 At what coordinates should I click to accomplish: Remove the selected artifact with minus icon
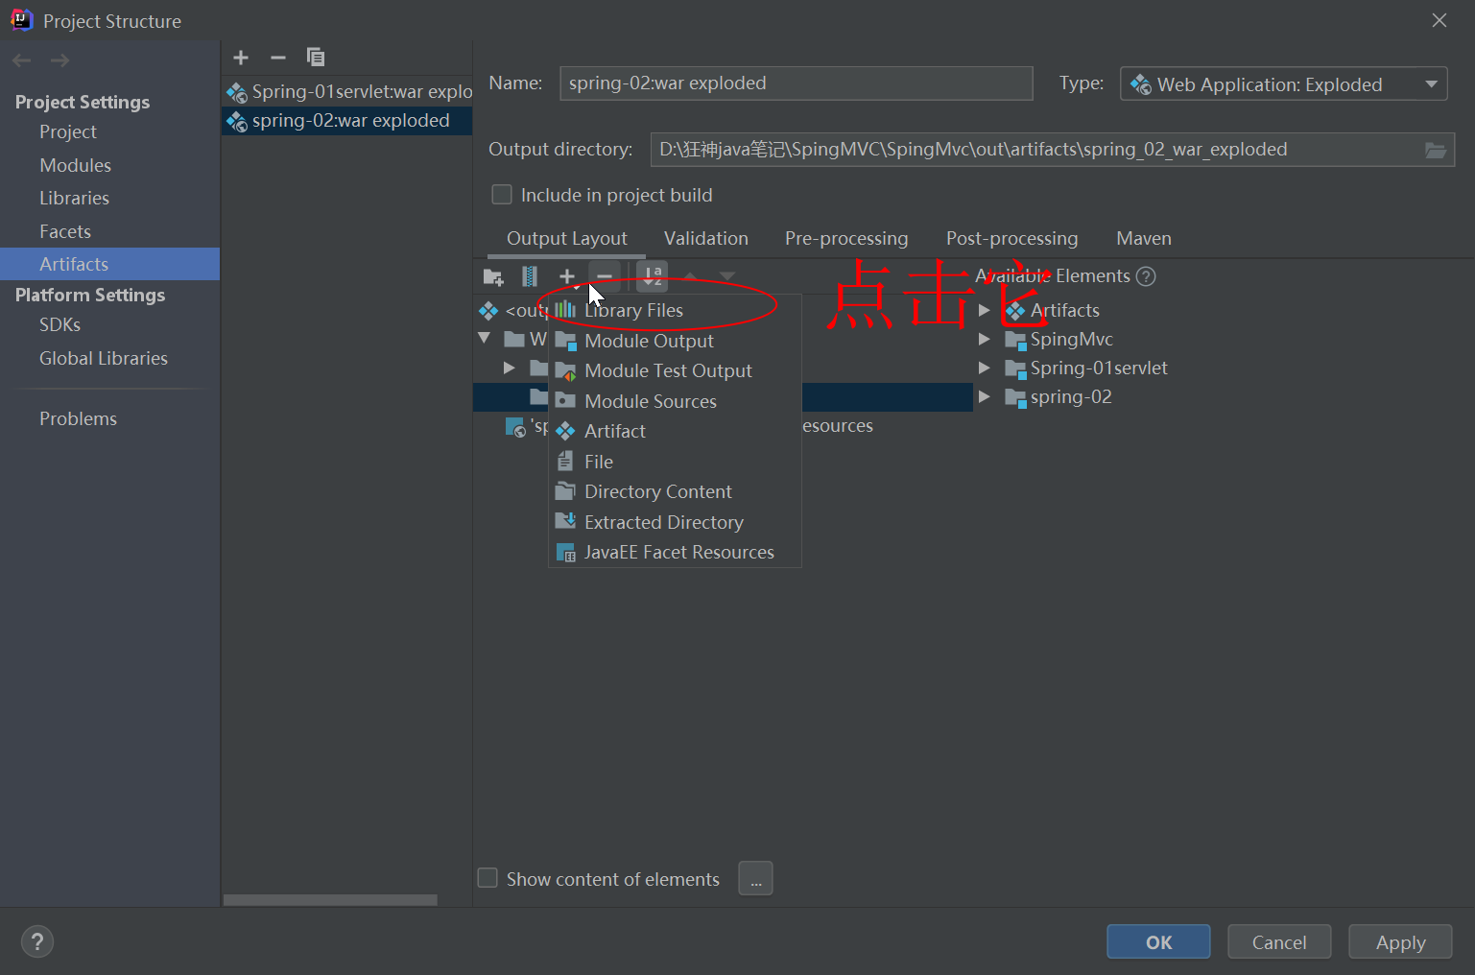point(278,58)
